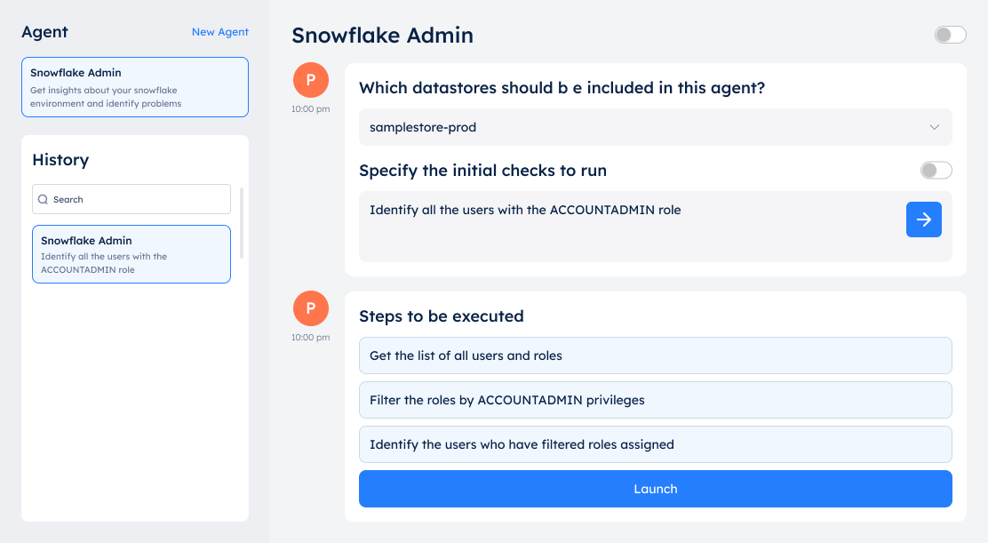Open the Snowflake Admin entry in History
This screenshot has width=988, height=543.
point(131,254)
